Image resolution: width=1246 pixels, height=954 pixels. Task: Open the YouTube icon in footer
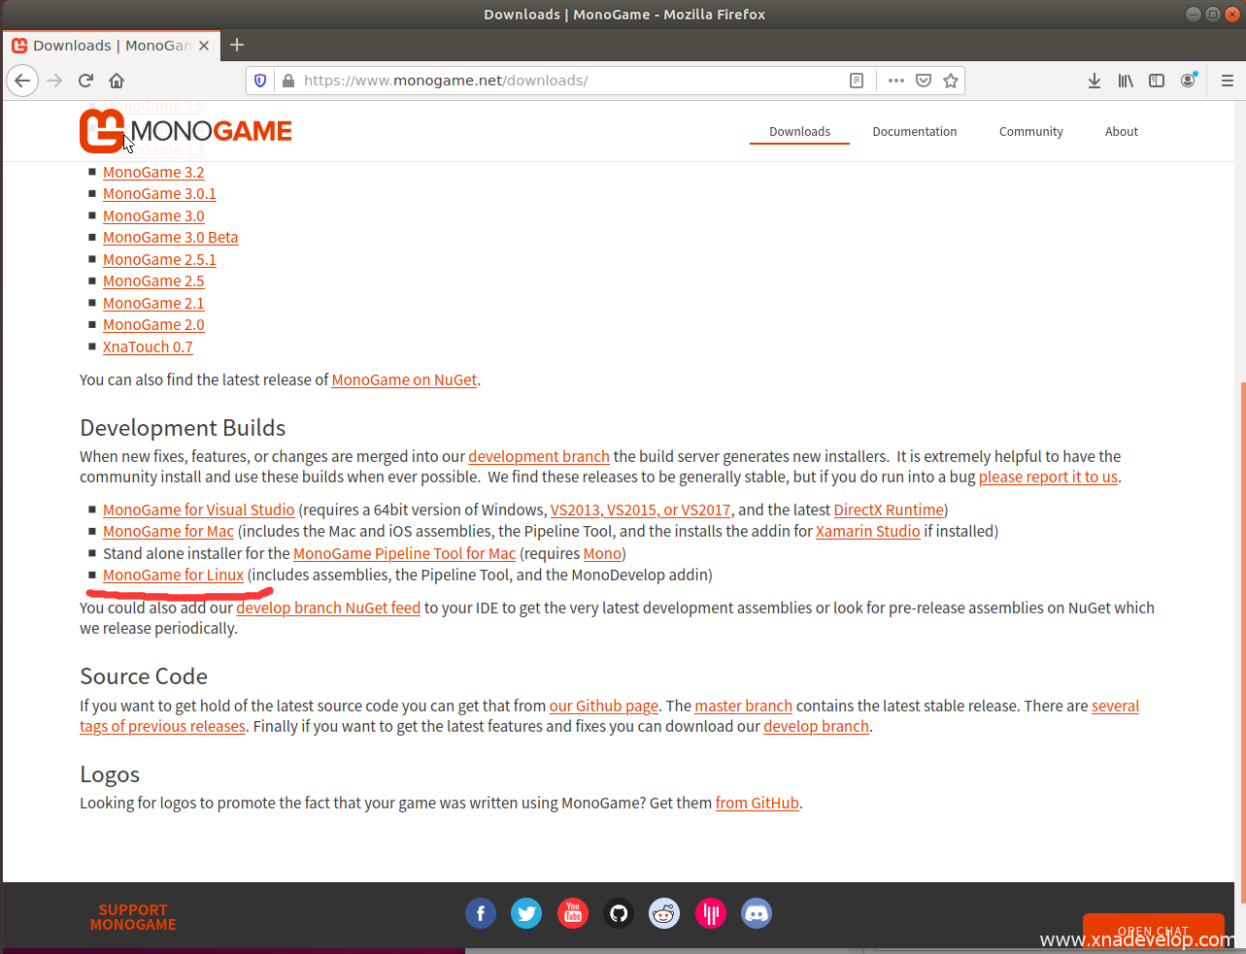[573, 913]
